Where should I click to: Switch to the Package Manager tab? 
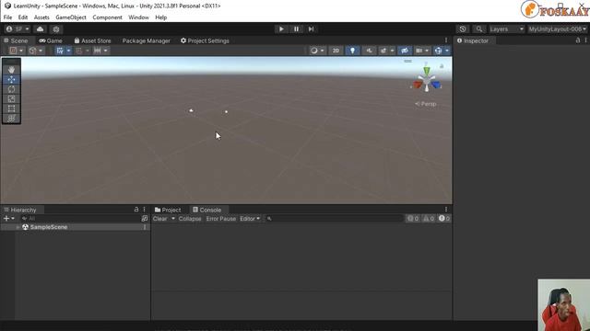tap(146, 40)
